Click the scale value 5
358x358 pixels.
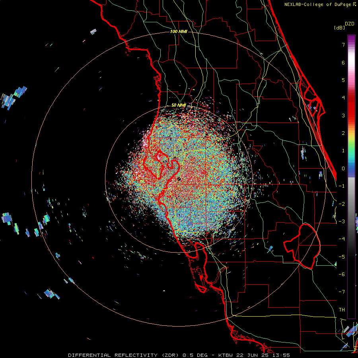tap(343, 80)
